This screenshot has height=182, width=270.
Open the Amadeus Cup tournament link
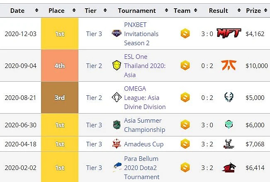[x=144, y=144]
